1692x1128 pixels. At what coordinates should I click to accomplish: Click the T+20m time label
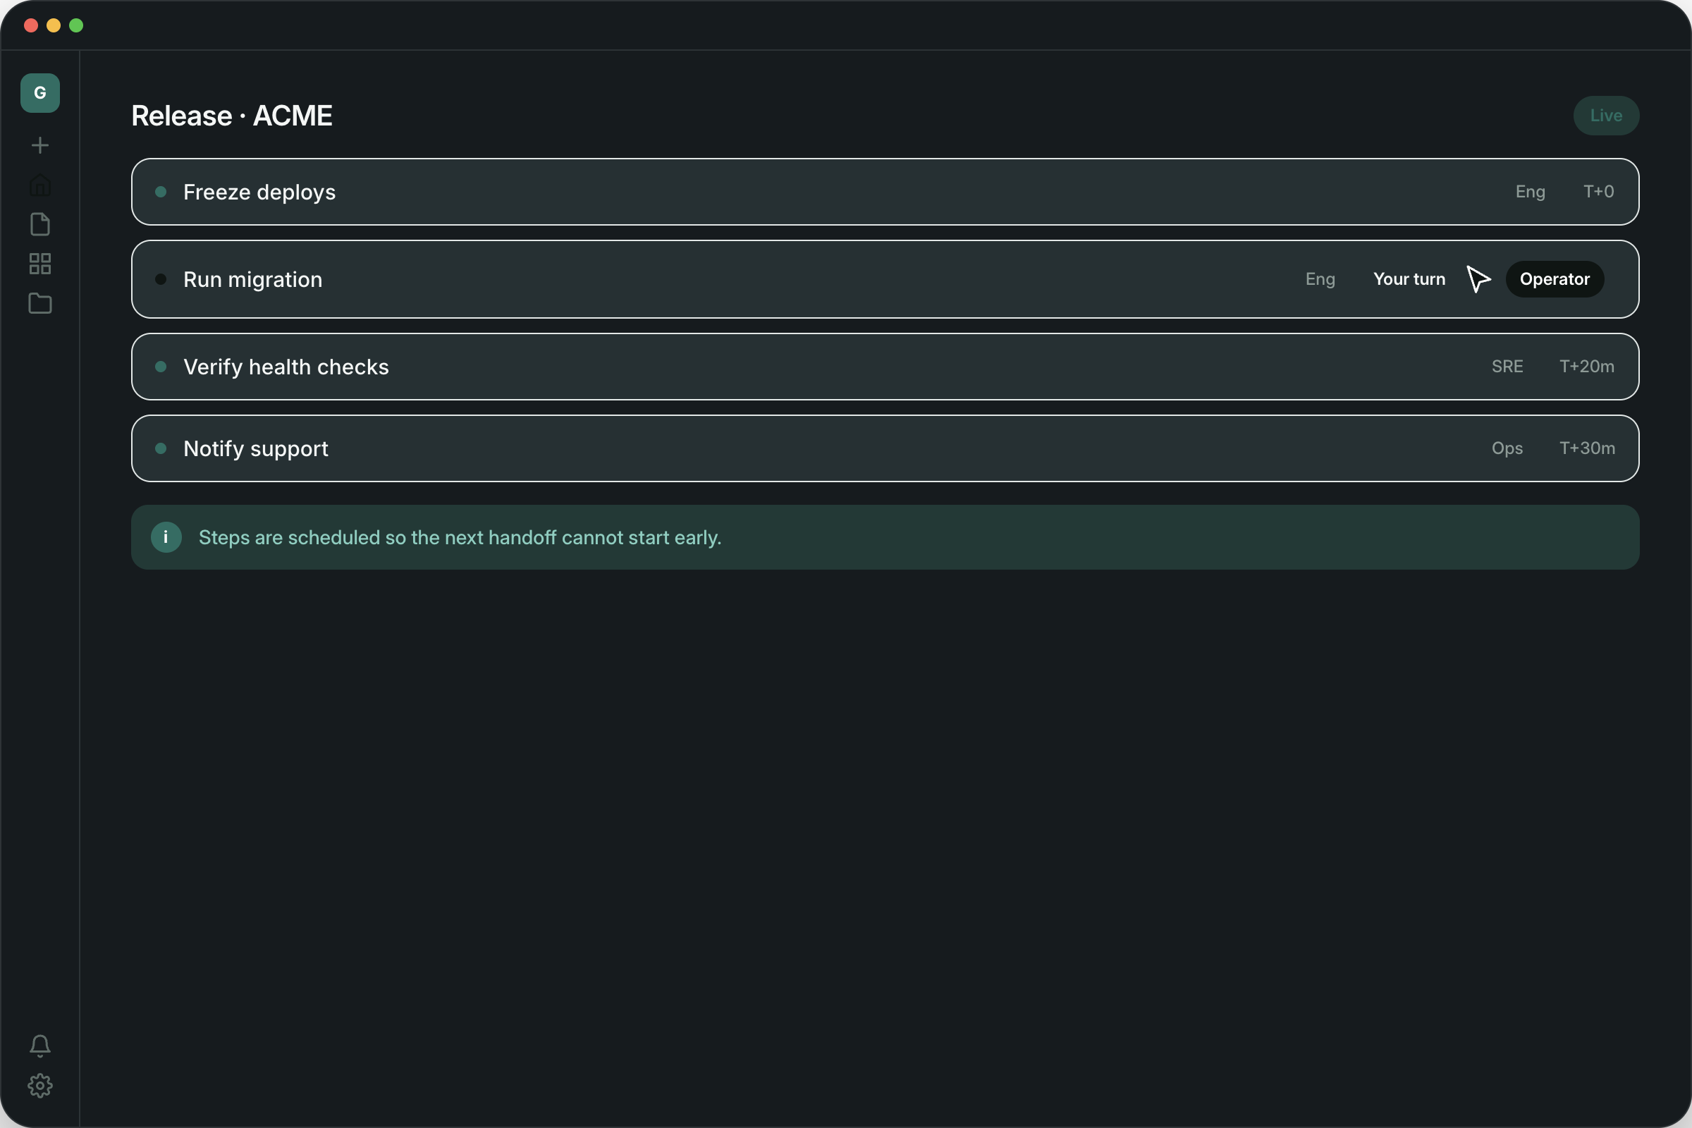(x=1586, y=367)
